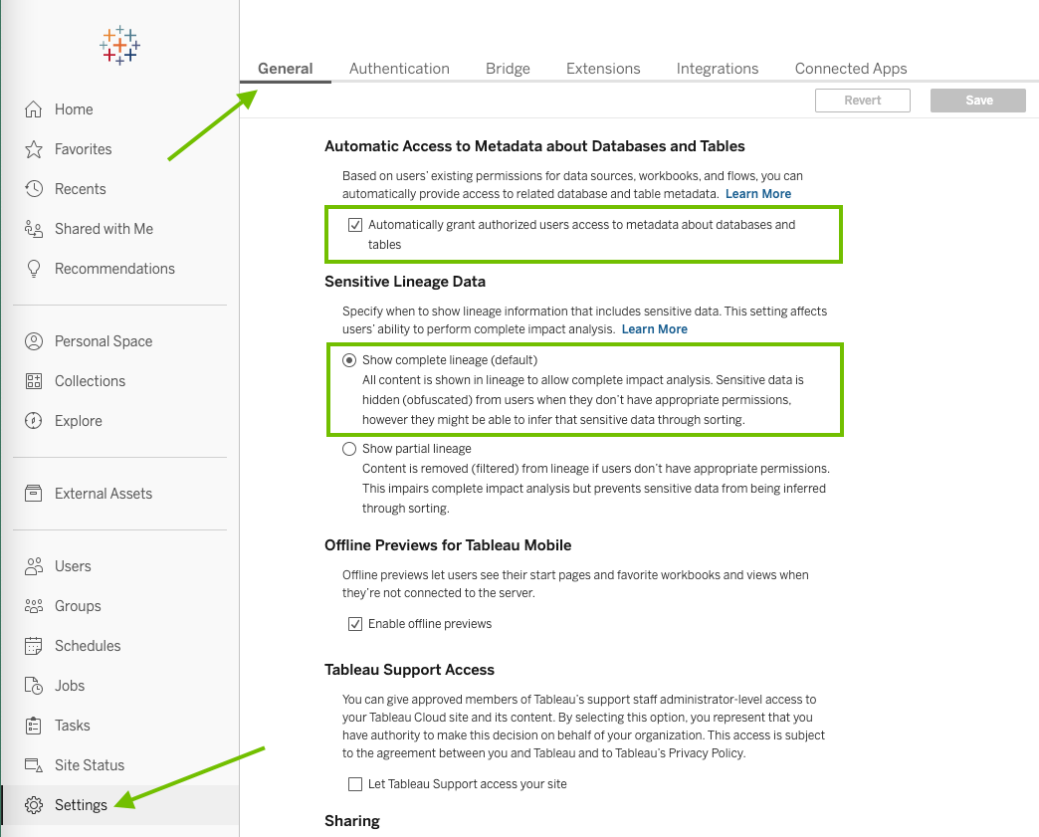Screen dimensions: 1039x837
Task: Select Show complete lineage radio option
Action: coord(349,360)
